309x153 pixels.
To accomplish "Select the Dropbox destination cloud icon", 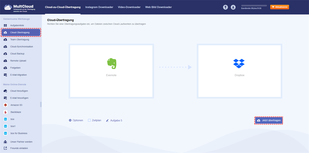I will 239,63.
